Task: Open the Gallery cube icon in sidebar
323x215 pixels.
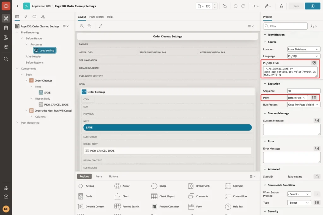Action: coord(6,47)
